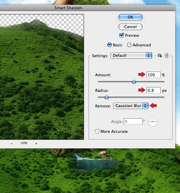Select the Advanced mode radio button
The height and width of the screenshot is (193, 180).
pos(129,45)
